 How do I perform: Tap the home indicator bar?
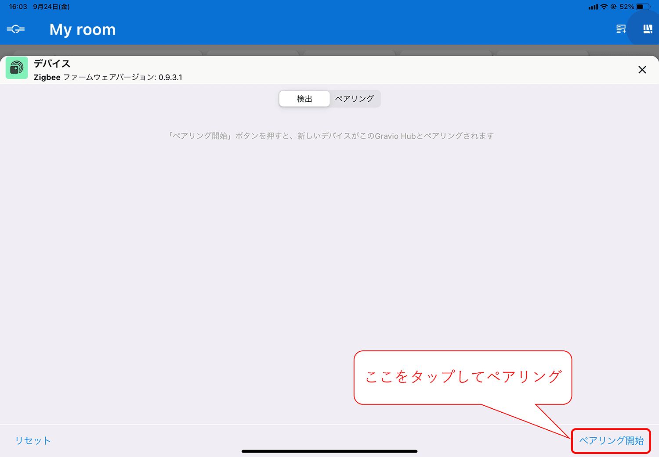tap(329, 451)
